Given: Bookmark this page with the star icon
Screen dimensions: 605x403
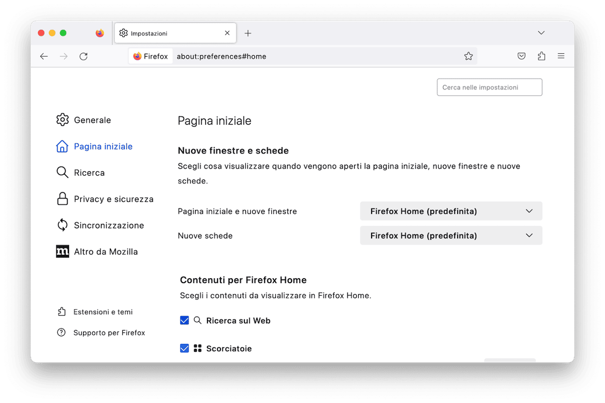Looking at the screenshot, I should (x=468, y=56).
